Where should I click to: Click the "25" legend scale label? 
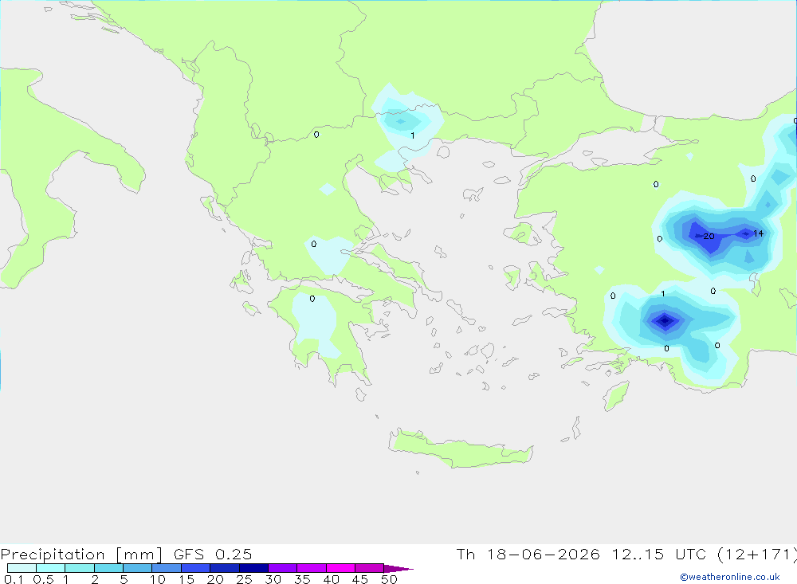[244, 579]
